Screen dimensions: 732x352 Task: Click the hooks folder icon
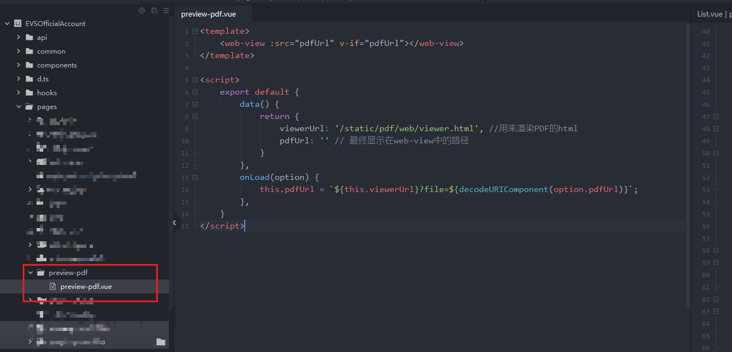click(x=29, y=93)
